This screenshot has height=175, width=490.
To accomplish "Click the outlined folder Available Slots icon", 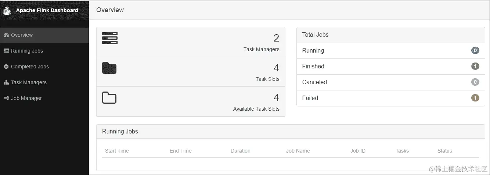I will [x=109, y=98].
